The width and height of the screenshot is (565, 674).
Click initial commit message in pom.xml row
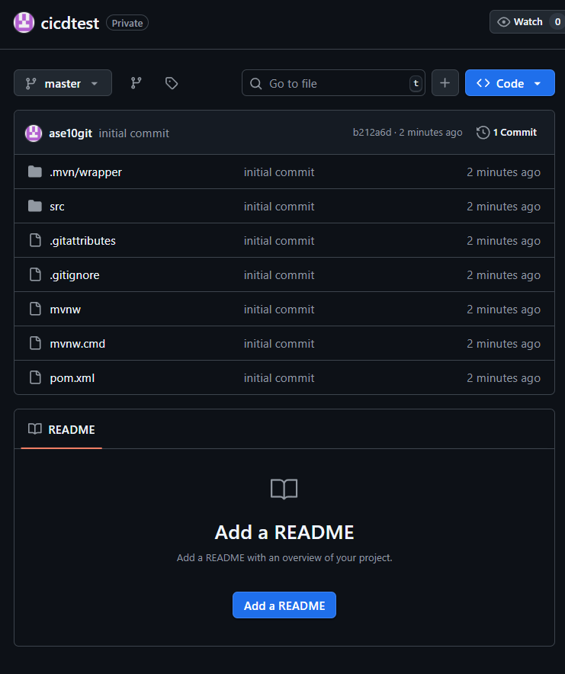tap(279, 378)
